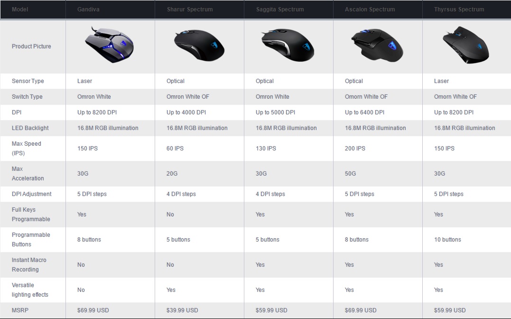511x319 pixels.
Task: Click the Ascalon Spectrum mouse photo
Action: click(377, 46)
